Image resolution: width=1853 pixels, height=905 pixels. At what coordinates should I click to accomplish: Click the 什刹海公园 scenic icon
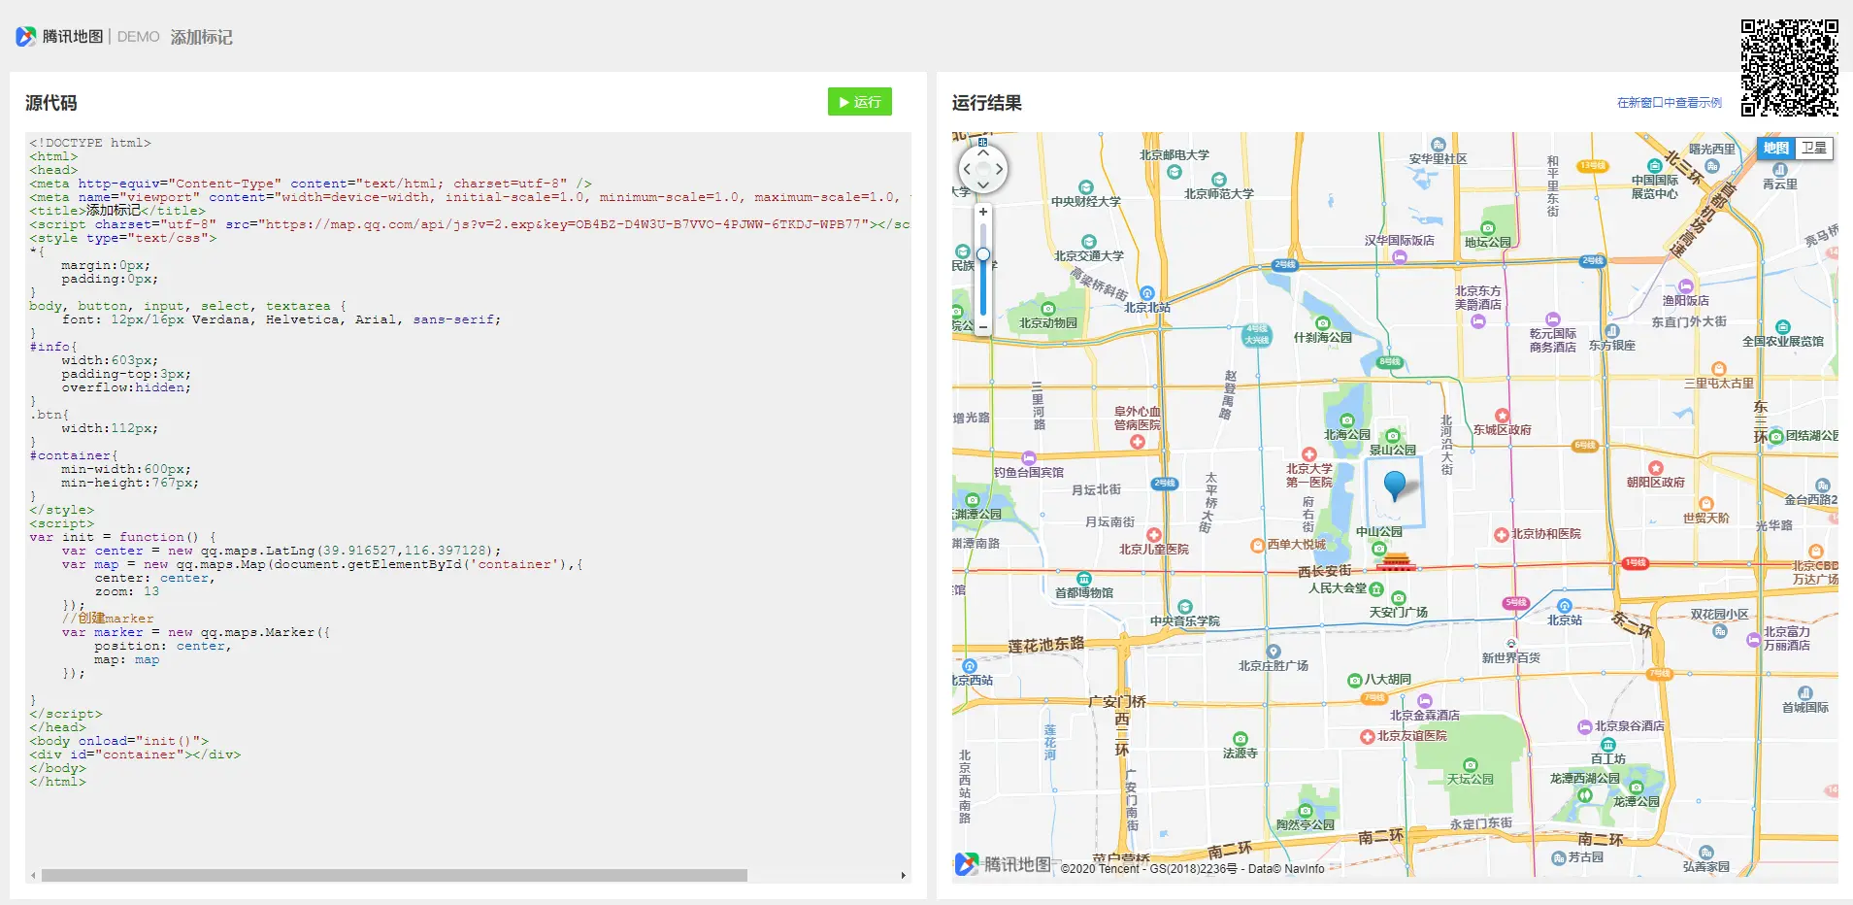[1322, 323]
